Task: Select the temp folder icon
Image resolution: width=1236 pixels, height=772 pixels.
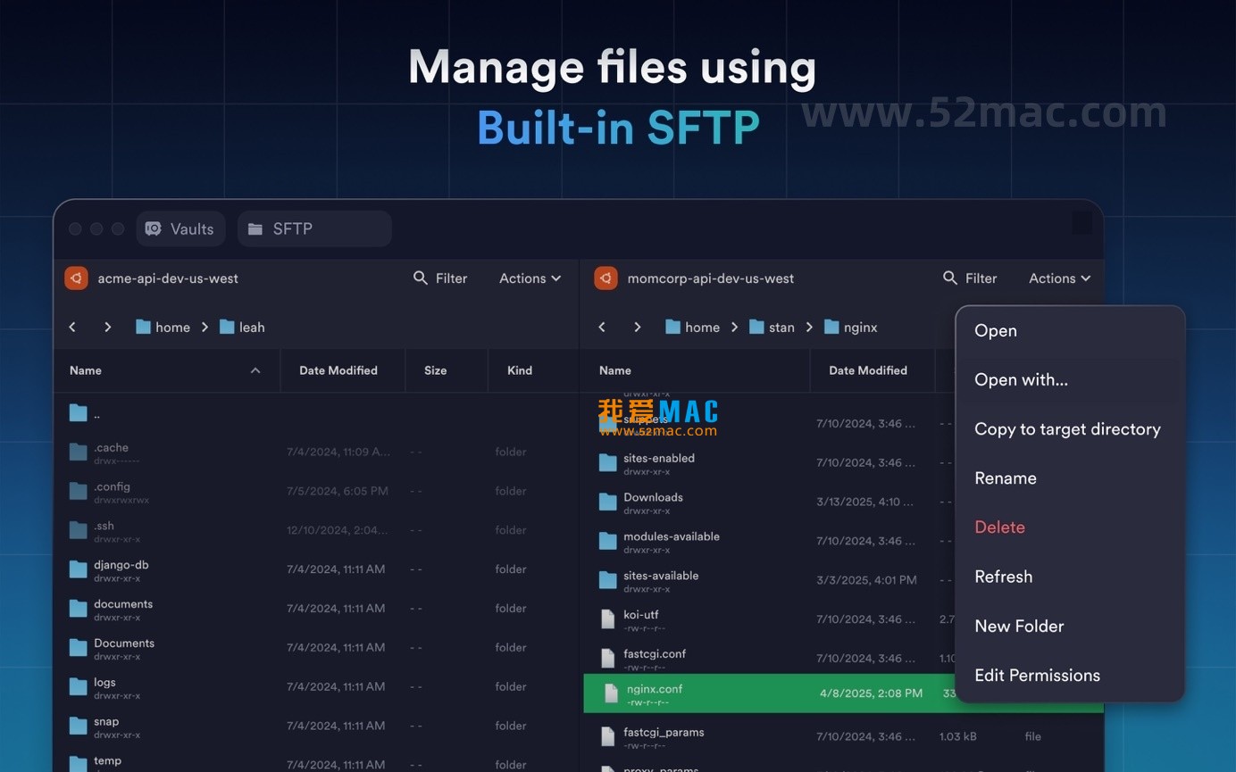Action: click(x=79, y=764)
